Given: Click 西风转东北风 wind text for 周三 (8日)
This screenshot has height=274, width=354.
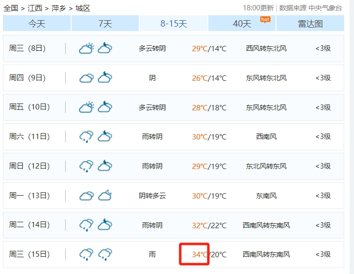Looking at the screenshot, I should (267, 48).
